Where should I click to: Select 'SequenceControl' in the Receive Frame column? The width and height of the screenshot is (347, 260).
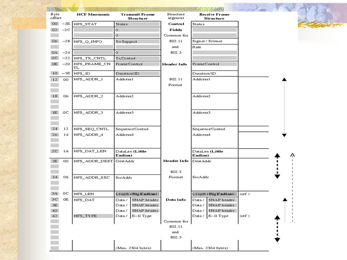click(x=209, y=129)
